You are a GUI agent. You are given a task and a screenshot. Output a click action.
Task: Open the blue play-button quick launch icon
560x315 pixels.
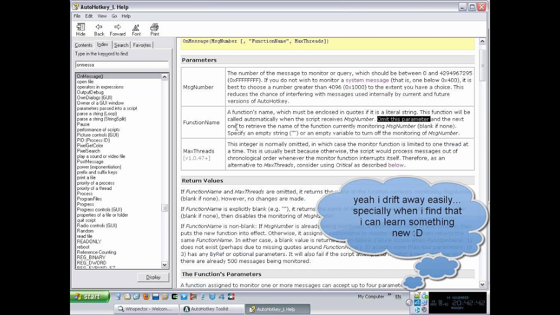184,296
